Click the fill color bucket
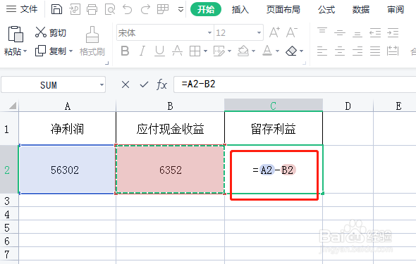 [243, 51]
